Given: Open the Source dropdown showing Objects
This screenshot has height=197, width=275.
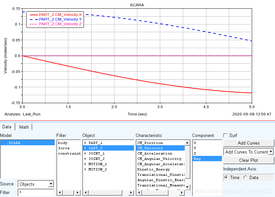Looking at the screenshot, I should (x=50, y=184).
